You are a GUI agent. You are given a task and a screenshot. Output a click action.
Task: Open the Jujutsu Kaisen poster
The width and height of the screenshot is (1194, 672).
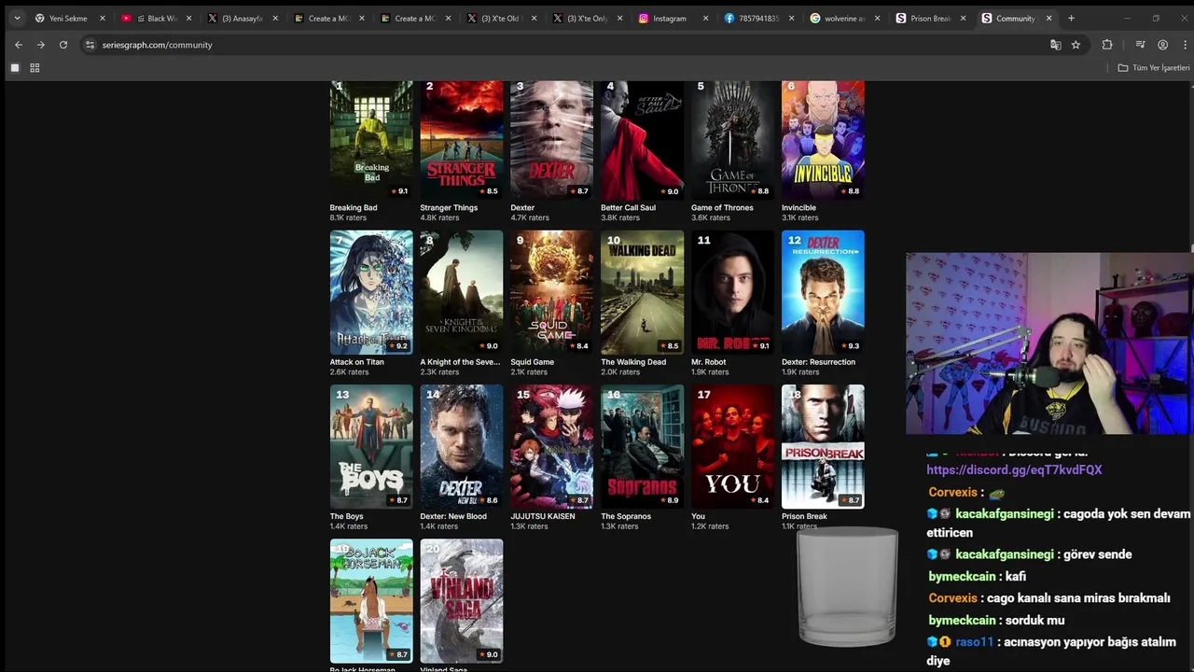pos(552,446)
